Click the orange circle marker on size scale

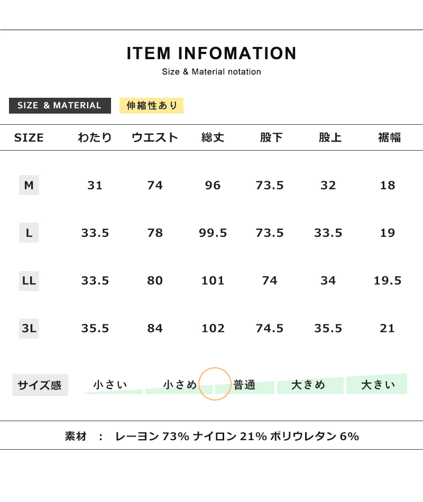215,384
